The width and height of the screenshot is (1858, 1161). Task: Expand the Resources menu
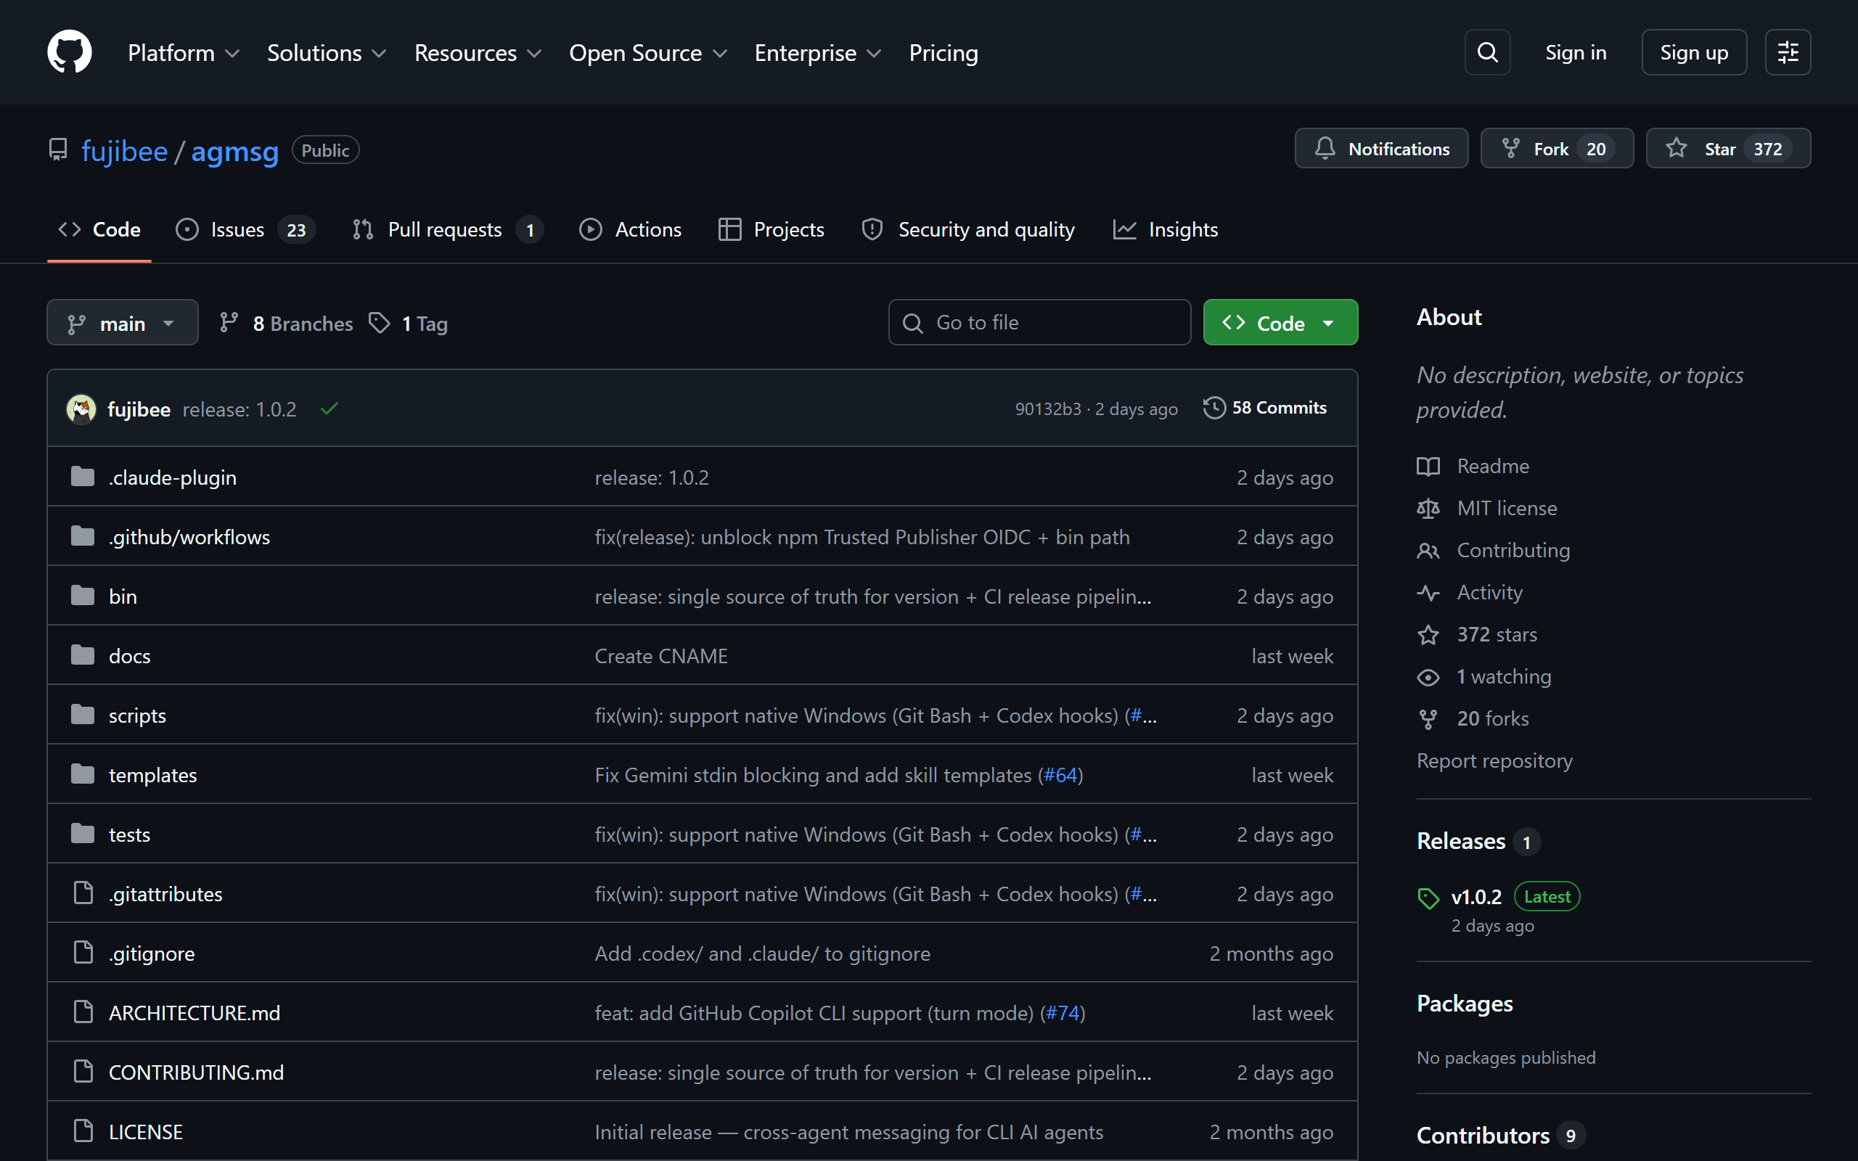pos(478,53)
